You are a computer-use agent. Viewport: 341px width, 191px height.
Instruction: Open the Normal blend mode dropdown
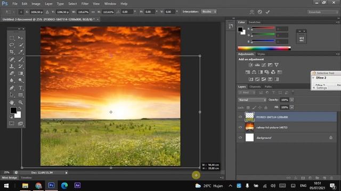(252, 100)
